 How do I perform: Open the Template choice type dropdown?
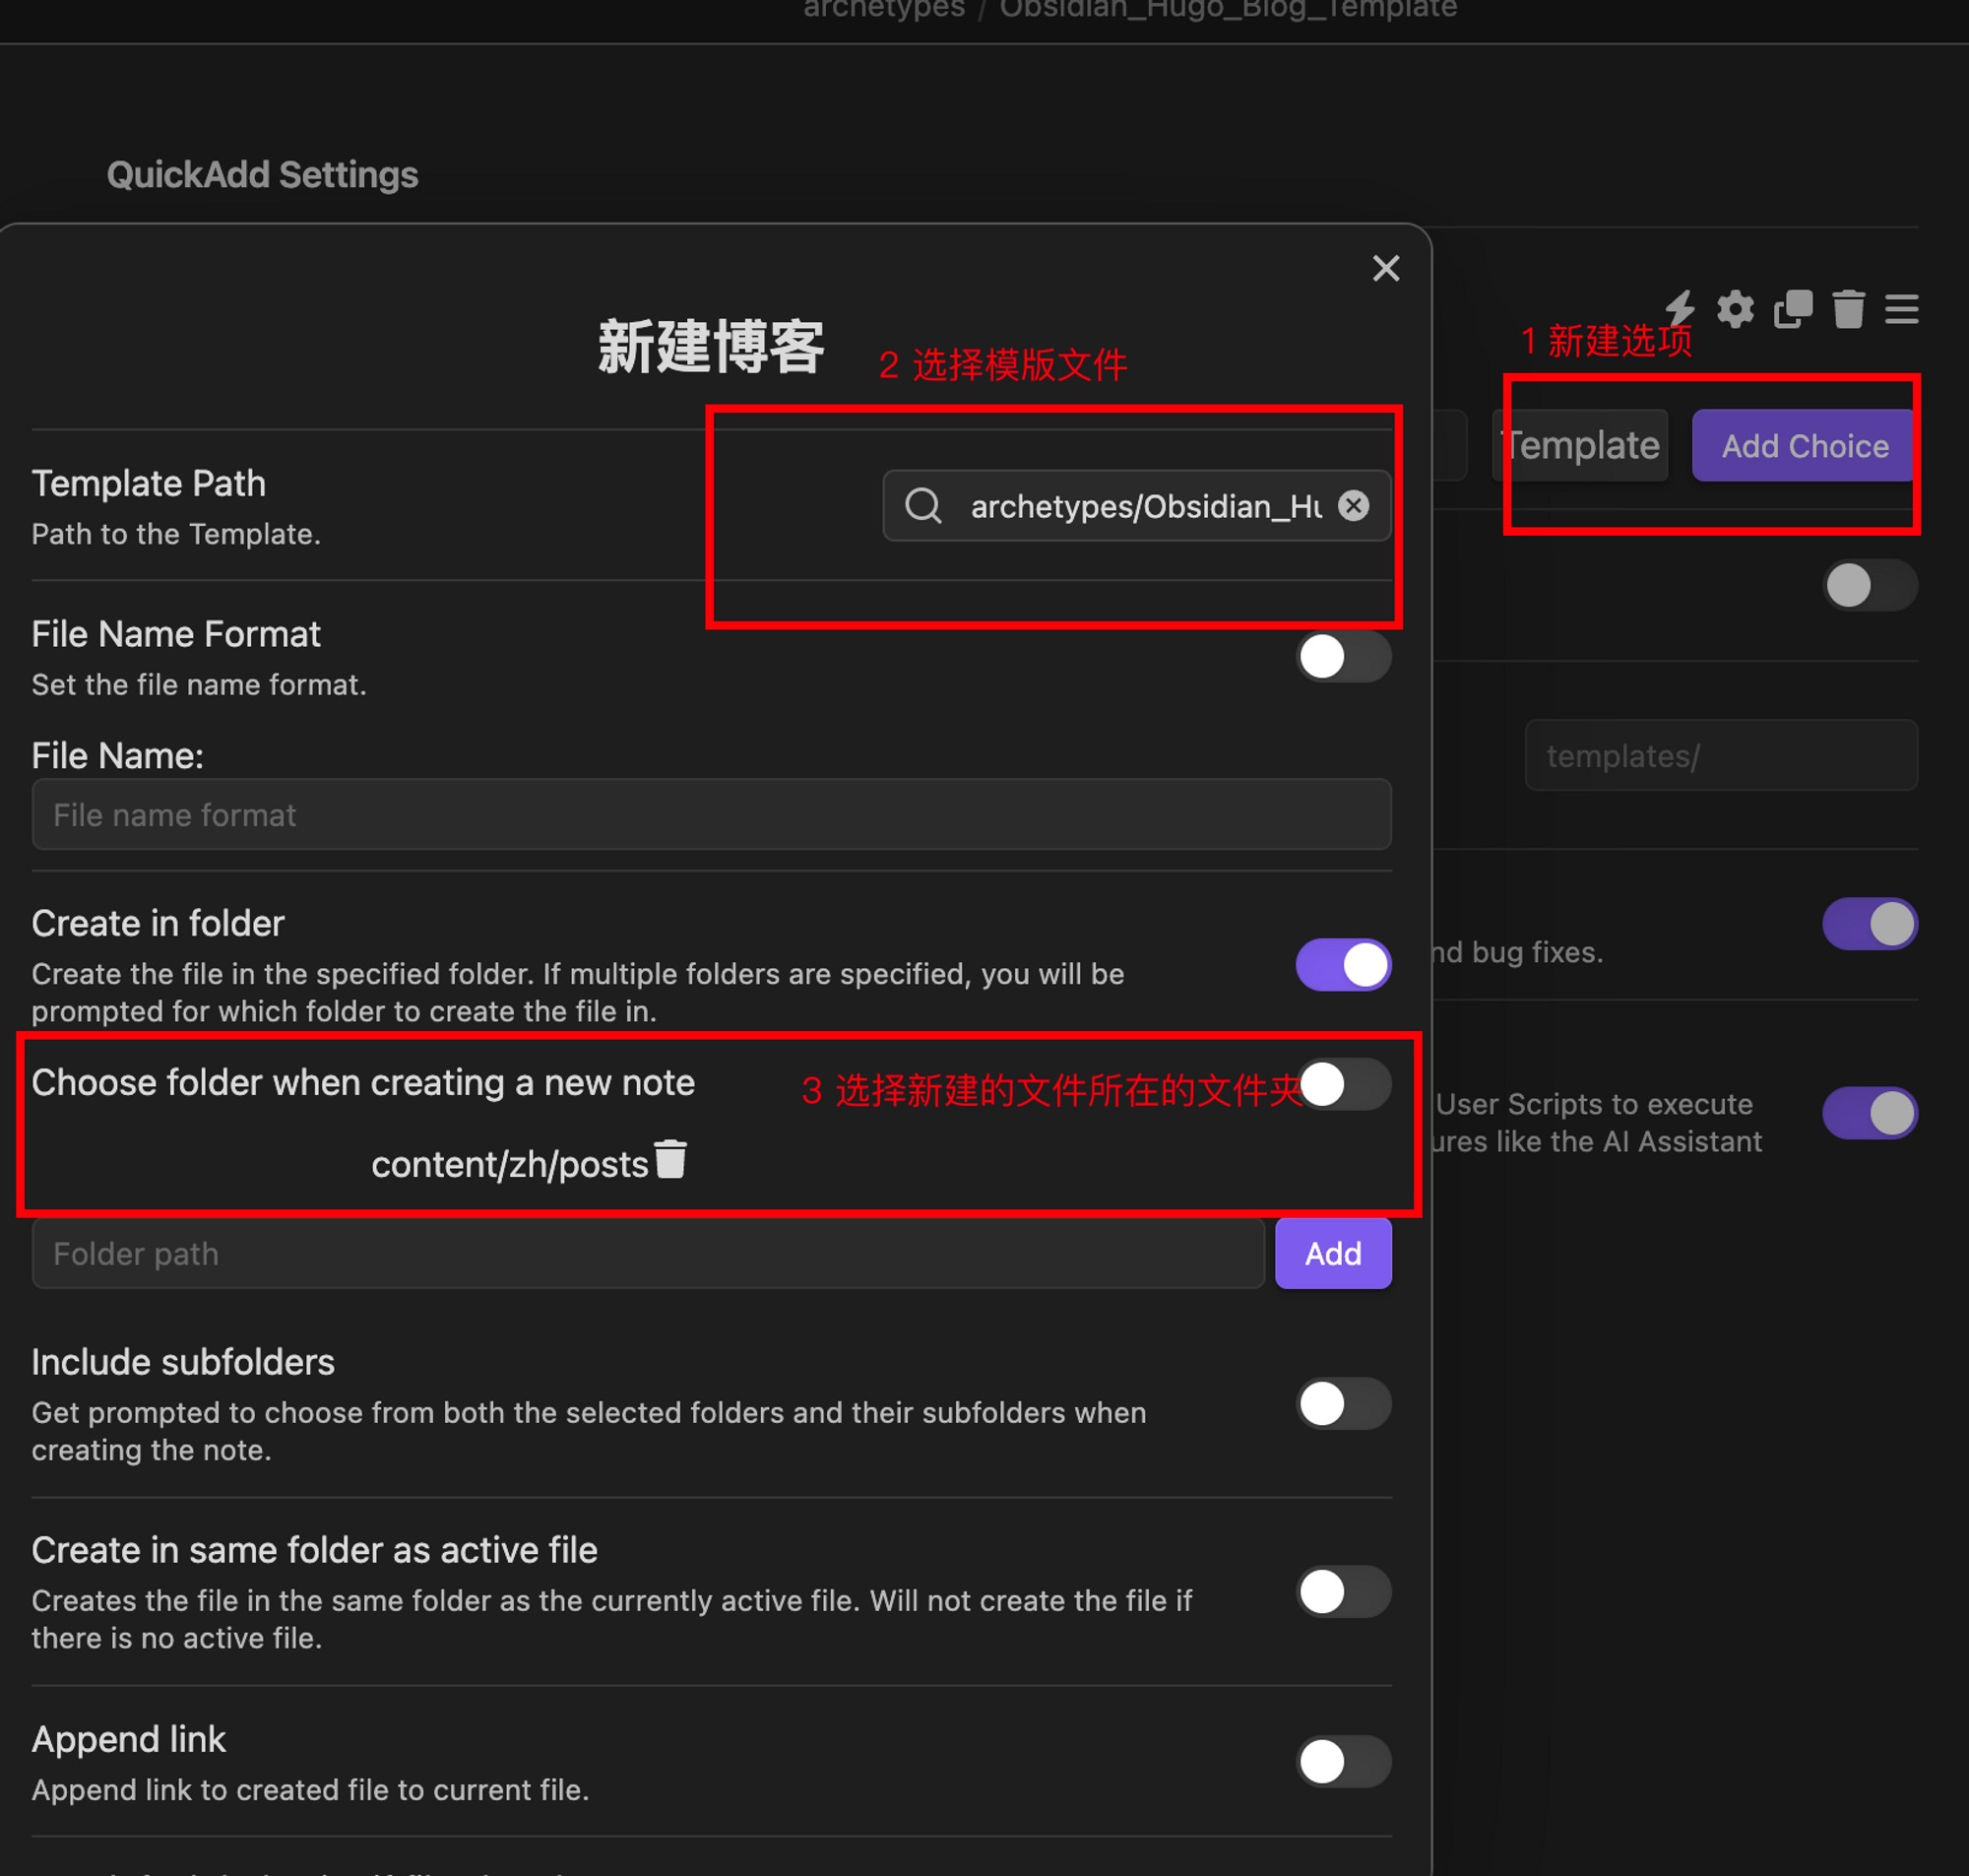click(x=1580, y=445)
